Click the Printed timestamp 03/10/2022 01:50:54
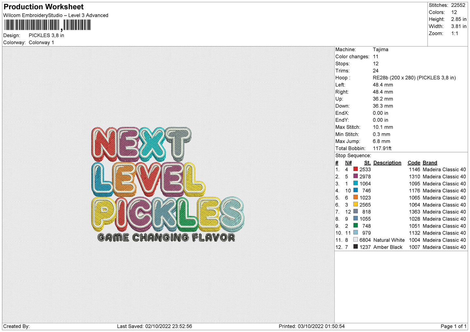This screenshot has width=470, height=332. tap(321, 326)
